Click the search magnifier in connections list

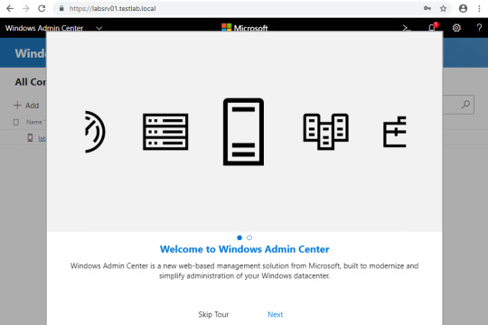coord(465,105)
